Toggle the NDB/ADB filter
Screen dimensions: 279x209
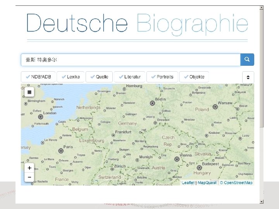(38, 77)
